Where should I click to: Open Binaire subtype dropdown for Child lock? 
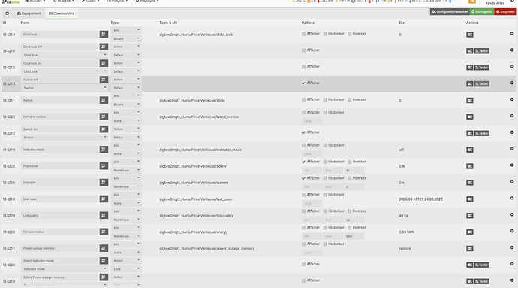click(x=126, y=39)
